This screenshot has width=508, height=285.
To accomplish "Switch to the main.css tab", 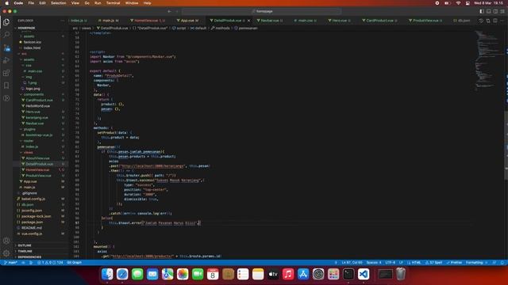I will 305,21.
